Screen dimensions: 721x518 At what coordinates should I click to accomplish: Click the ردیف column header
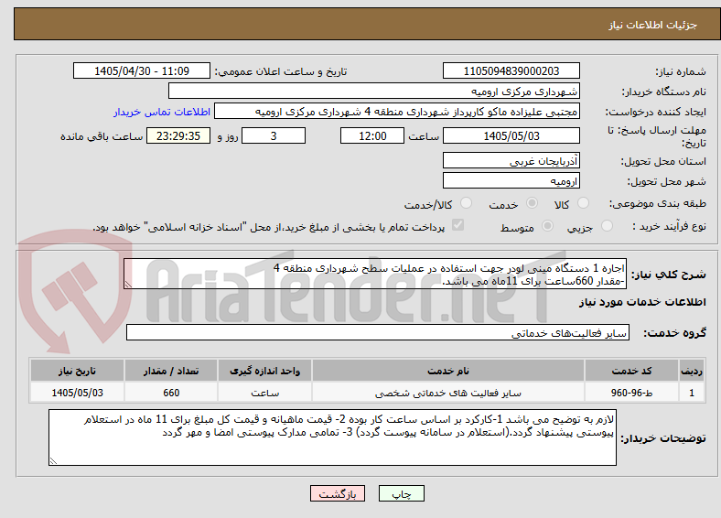tap(692, 371)
